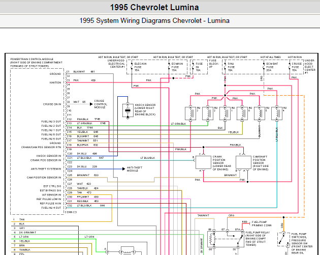Click row '8 TAN/BLK' in the wire list
The height and width of the screenshot is (255, 320).
click(x=22, y=250)
